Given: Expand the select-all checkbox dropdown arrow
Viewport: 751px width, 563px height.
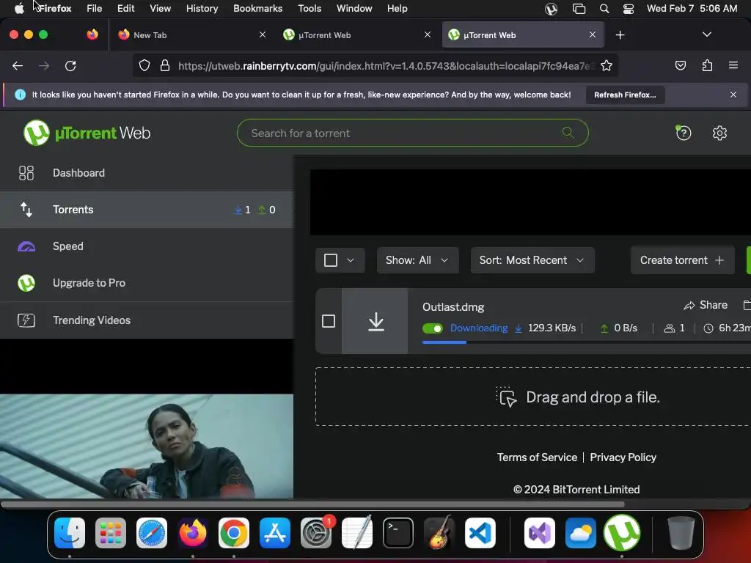Looking at the screenshot, I should [351, 260].
